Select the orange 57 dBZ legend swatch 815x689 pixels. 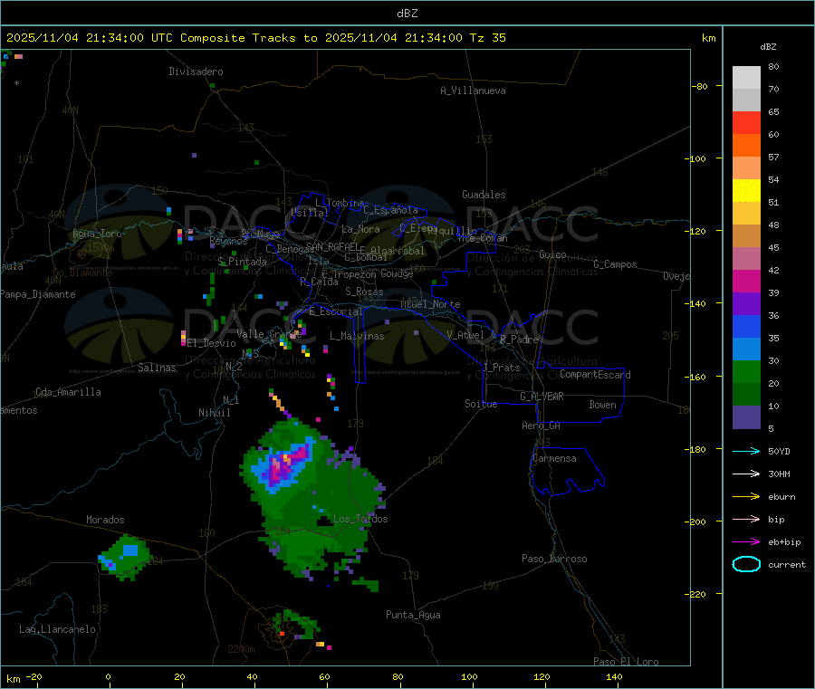click(746, 146)
